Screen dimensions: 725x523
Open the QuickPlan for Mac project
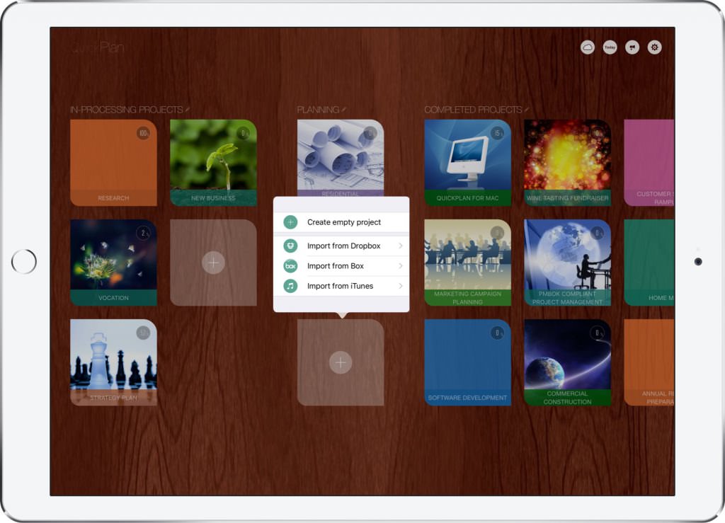[467, 162]
